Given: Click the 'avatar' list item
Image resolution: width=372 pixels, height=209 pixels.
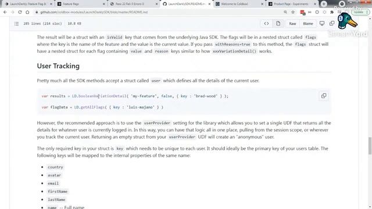Looking at the screenshot, I should coord(54,175).
